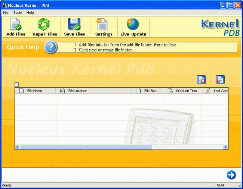Click the File Location column header

pos(94,91)
